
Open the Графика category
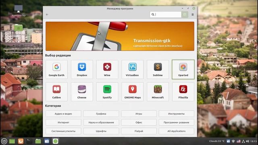pos(101,114)
